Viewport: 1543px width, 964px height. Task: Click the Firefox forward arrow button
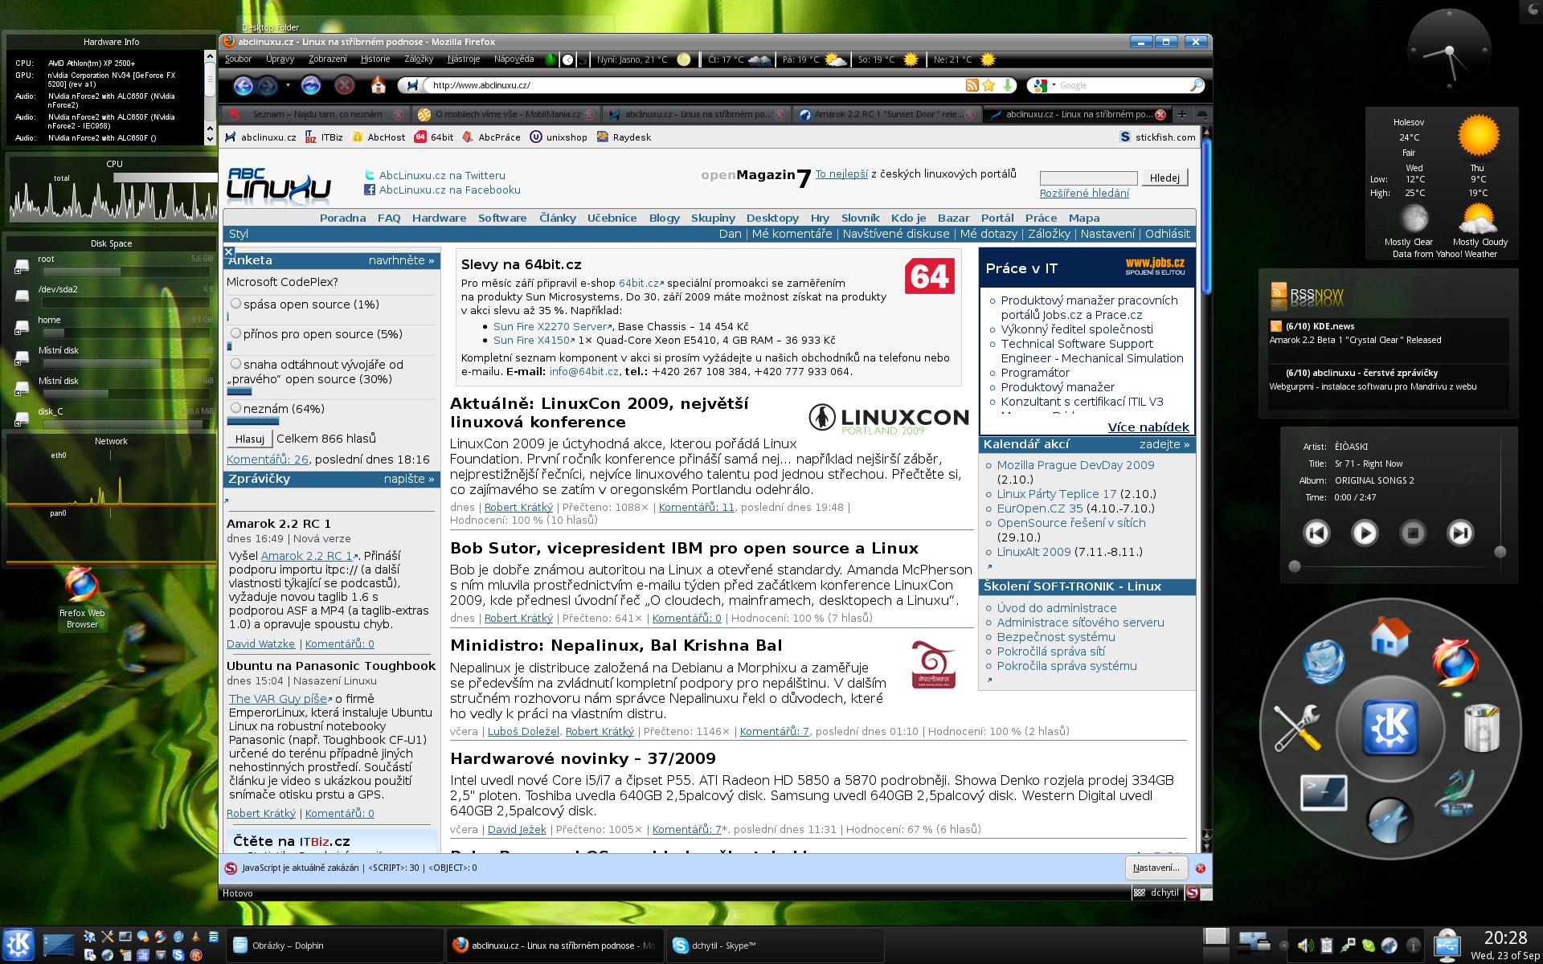pyautogui.click(x=268, y=85)
